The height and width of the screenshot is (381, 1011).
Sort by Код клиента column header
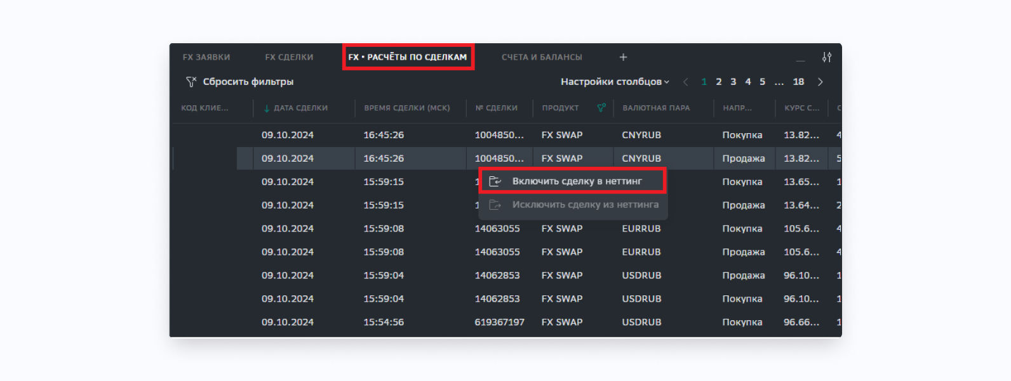(x=204, y=108)
